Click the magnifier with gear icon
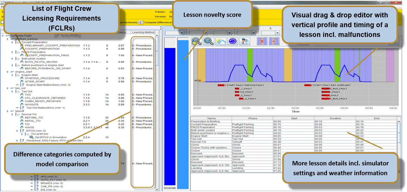Screen dimensions: 407x192 pos(209,41)
